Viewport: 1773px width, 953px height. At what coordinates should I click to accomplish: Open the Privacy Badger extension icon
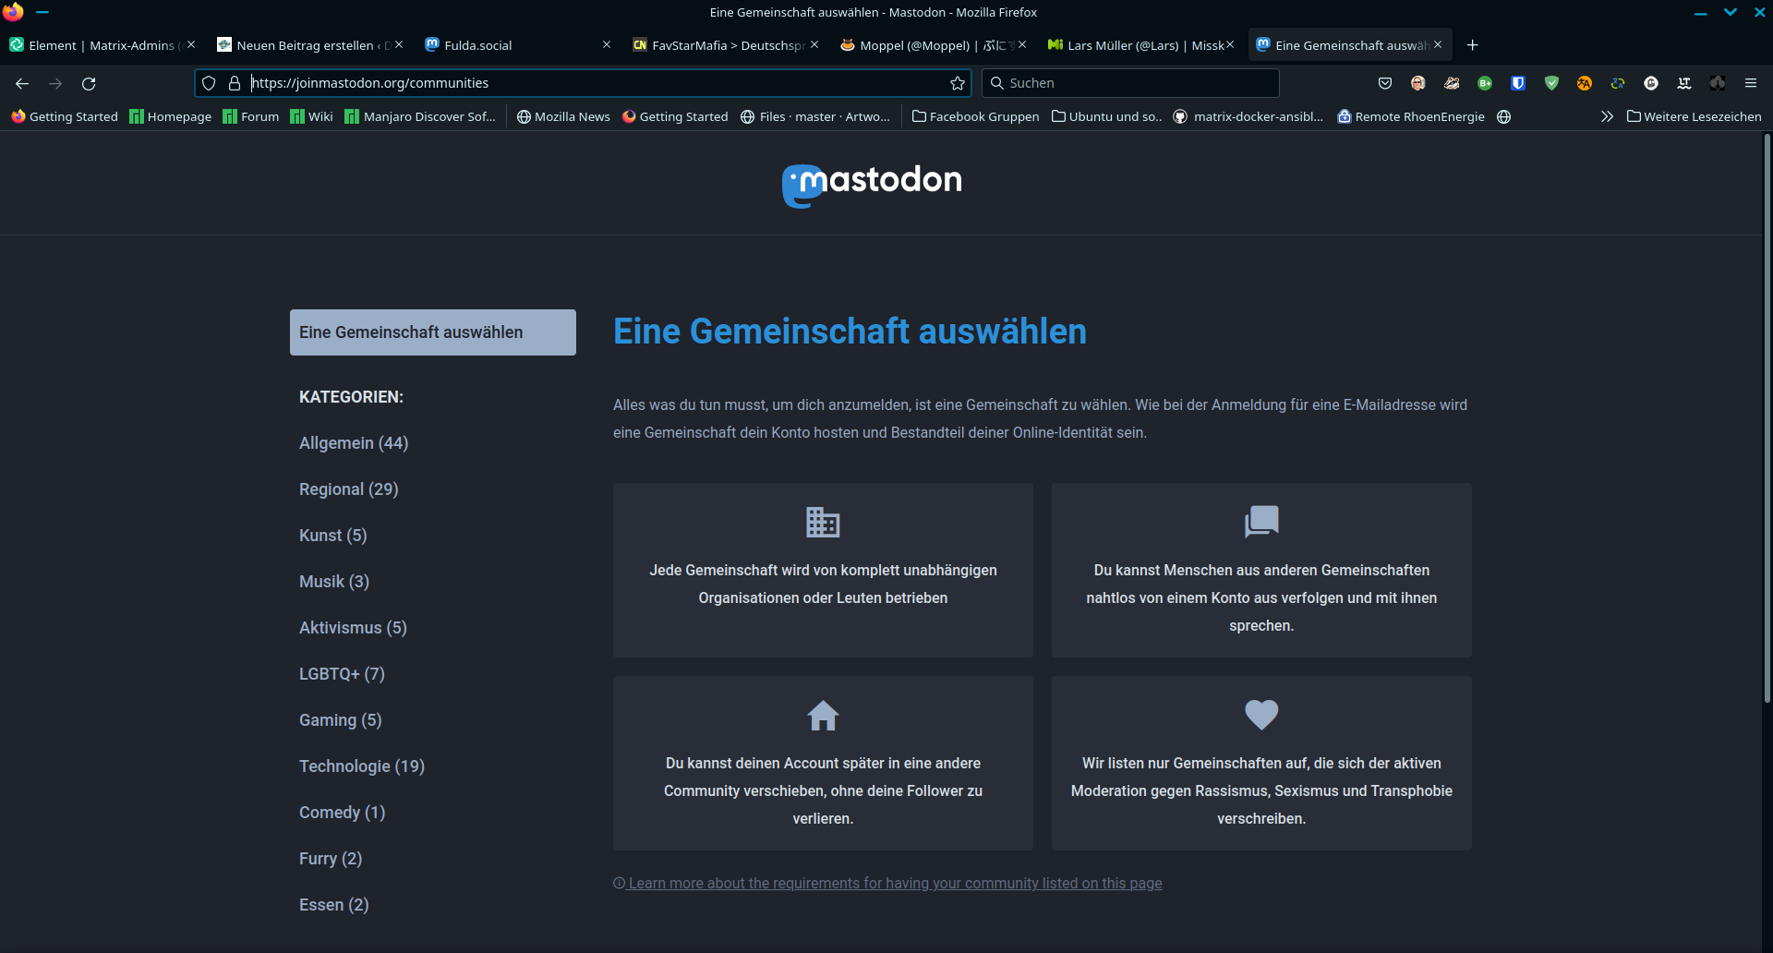[1451, 83]
